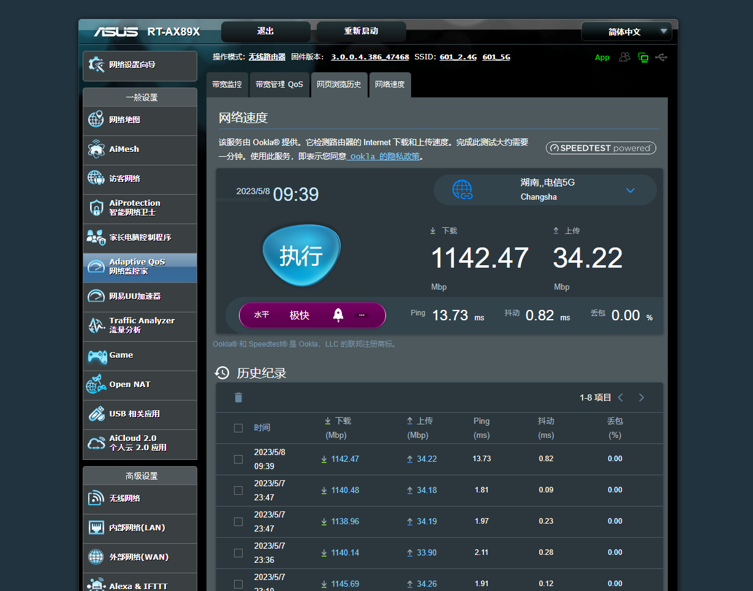Click the 高级设置 section header
The width and height of the screenshot is (753, 591).
click(142, 476)
